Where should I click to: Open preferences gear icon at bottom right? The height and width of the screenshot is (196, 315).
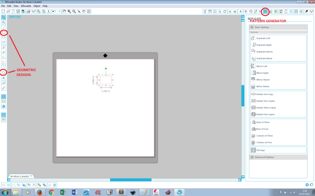pos(307,185)
